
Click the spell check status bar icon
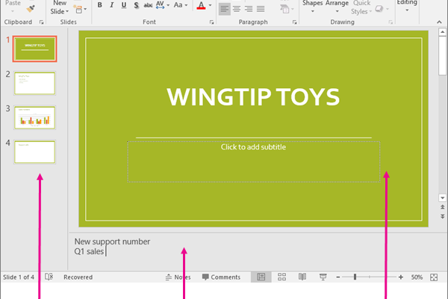pos(49,277)
